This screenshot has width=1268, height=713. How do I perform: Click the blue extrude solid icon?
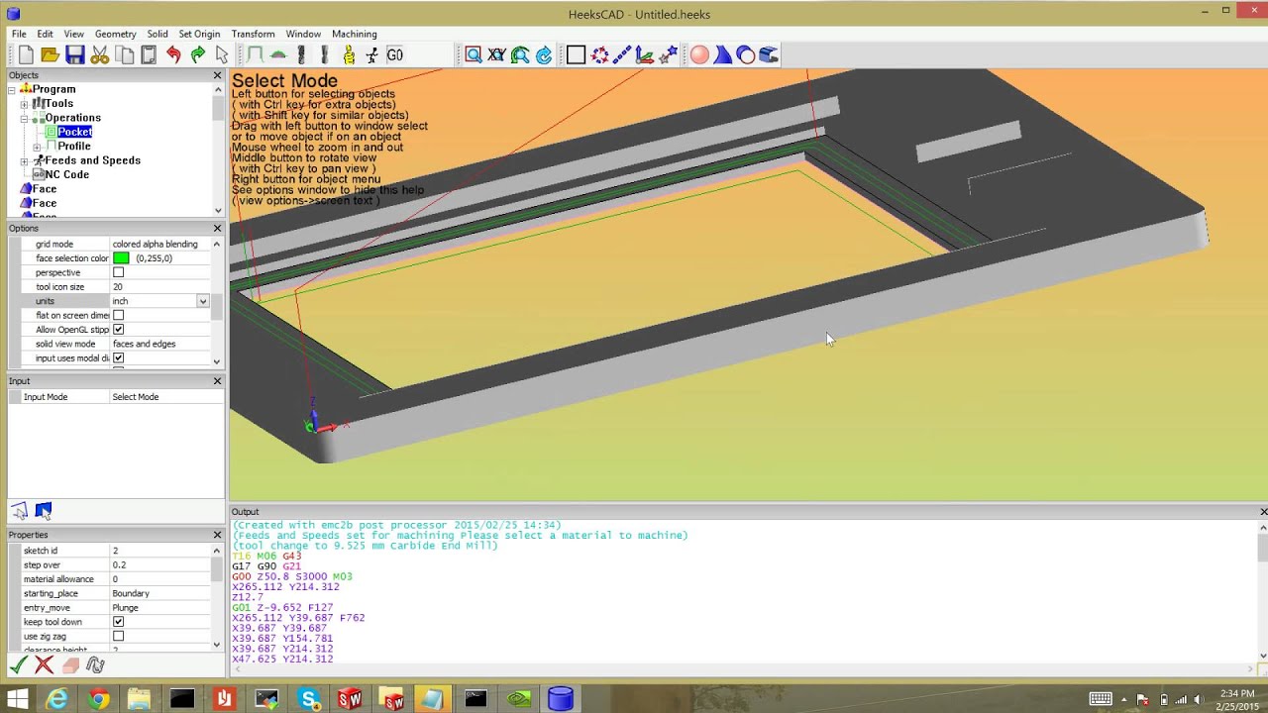[722, 55]
